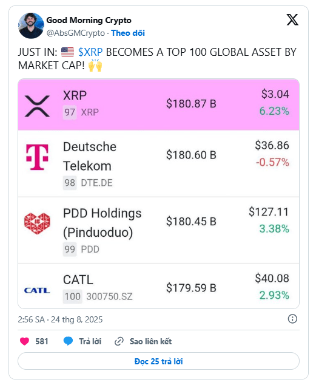Image resolution: width=316 pixels, height=388 pixels.
Task: Click Đọc 25 trả lời button
Action: tap(158, 361)
